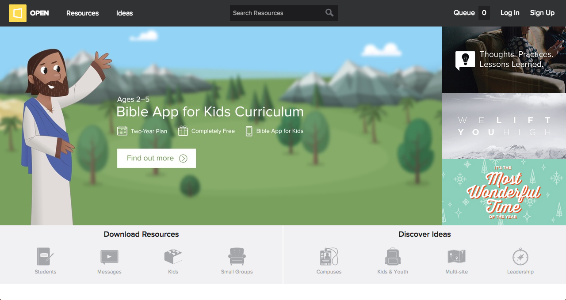
Task: Click the Two-Year Plan calendar icon
Action: (122, 131)
